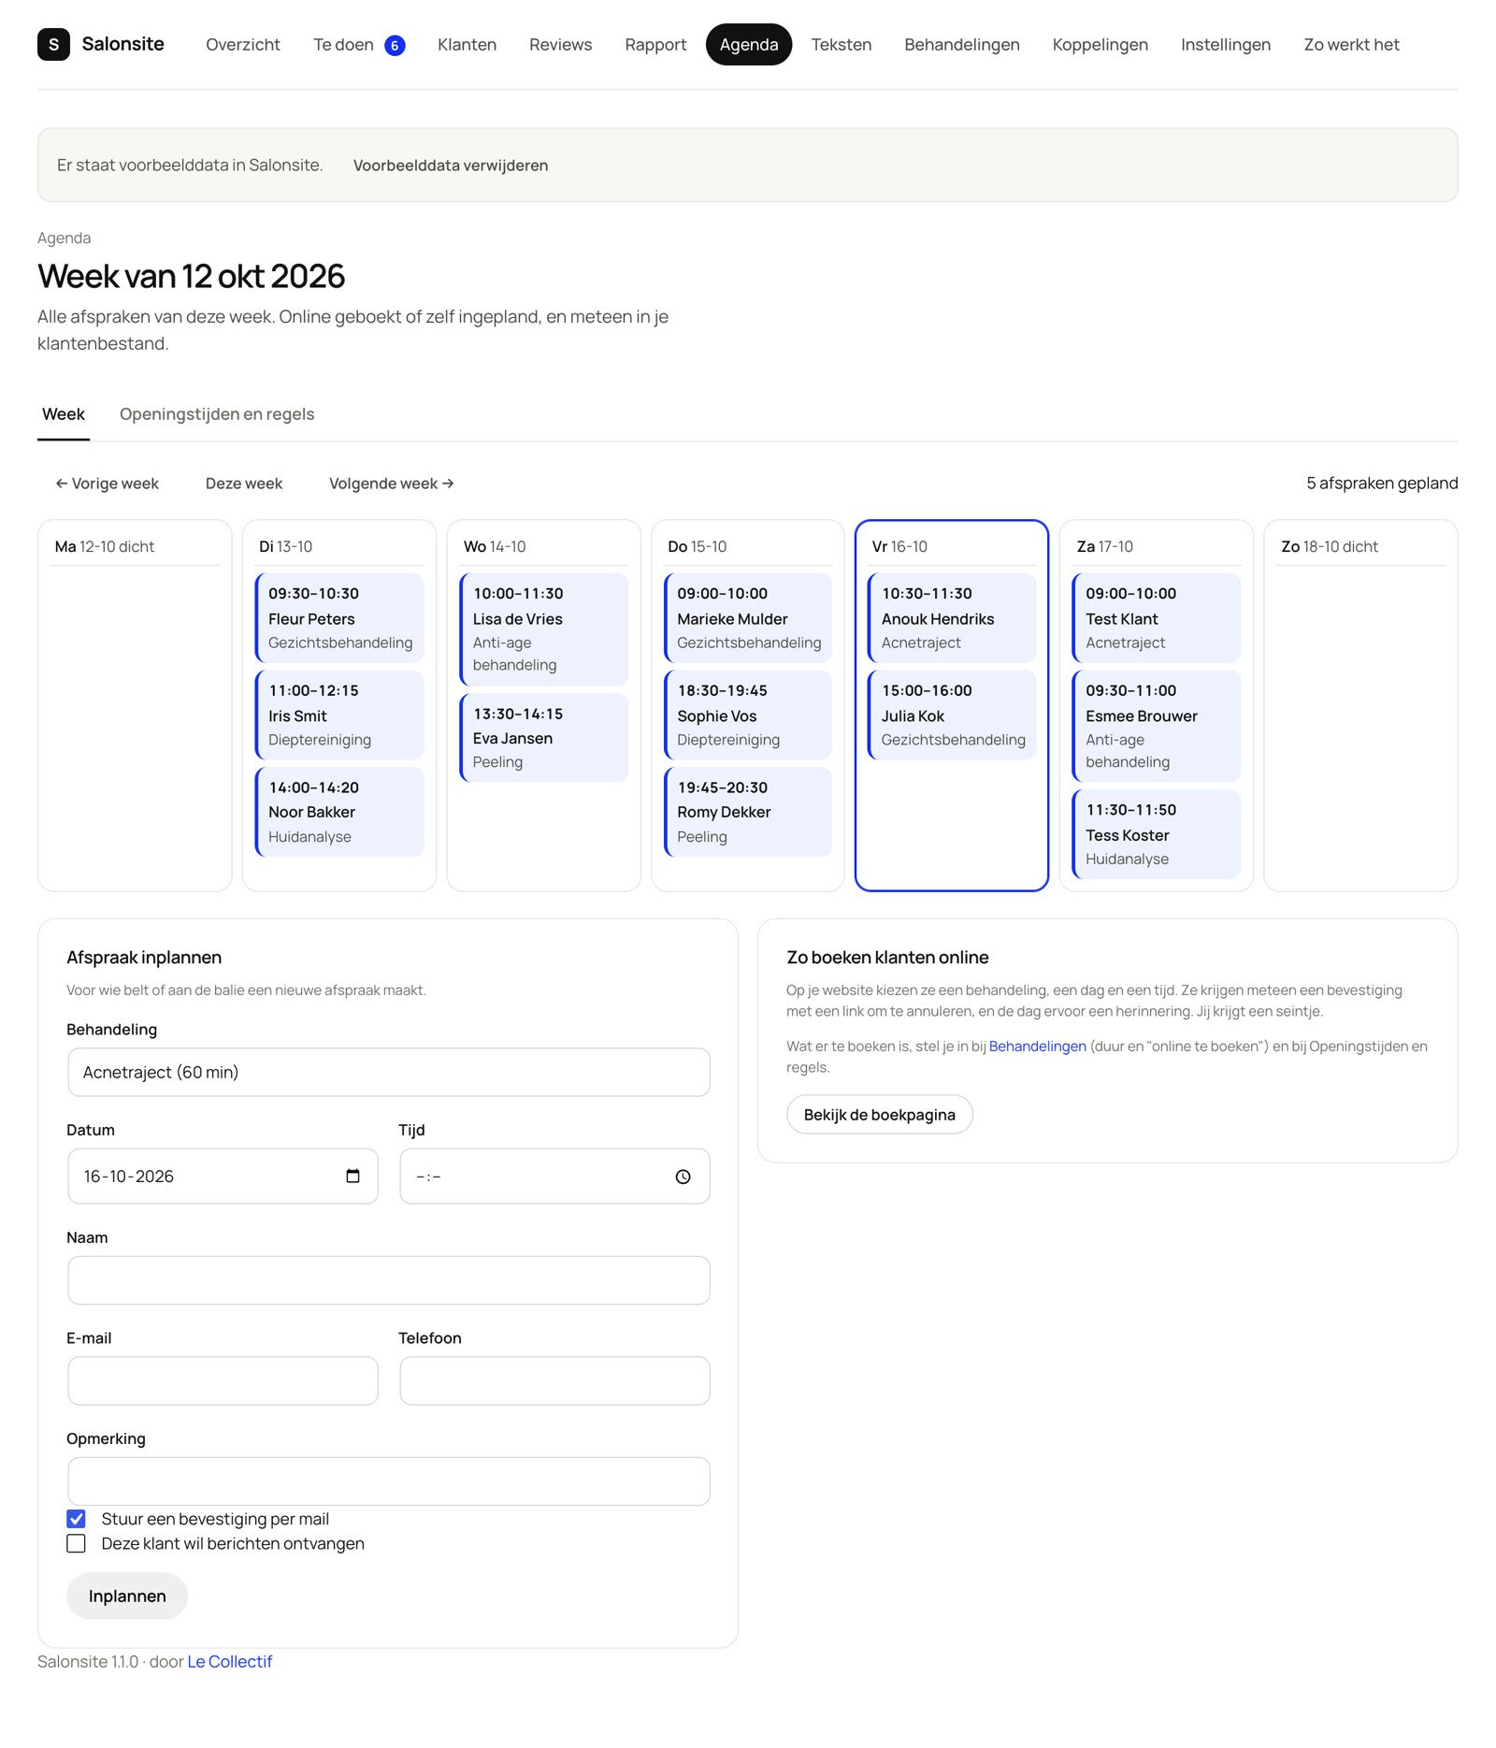The height and width of the screenshot is (1748, 1496).
Task: Go to the Klanten page
Action: (467, 44)
